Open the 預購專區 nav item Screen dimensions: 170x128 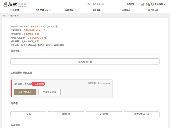pyautogui.click(x=126, y=10)
